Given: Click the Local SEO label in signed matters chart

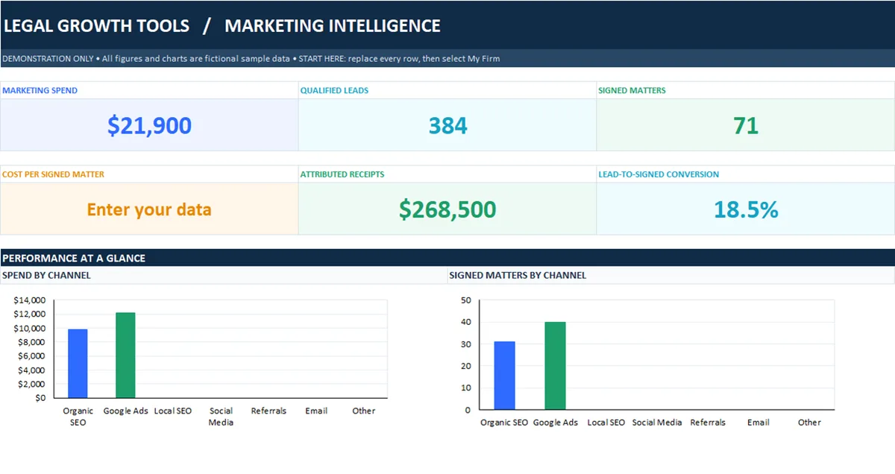Looking at the screenshot, I should tap(606, 423).
